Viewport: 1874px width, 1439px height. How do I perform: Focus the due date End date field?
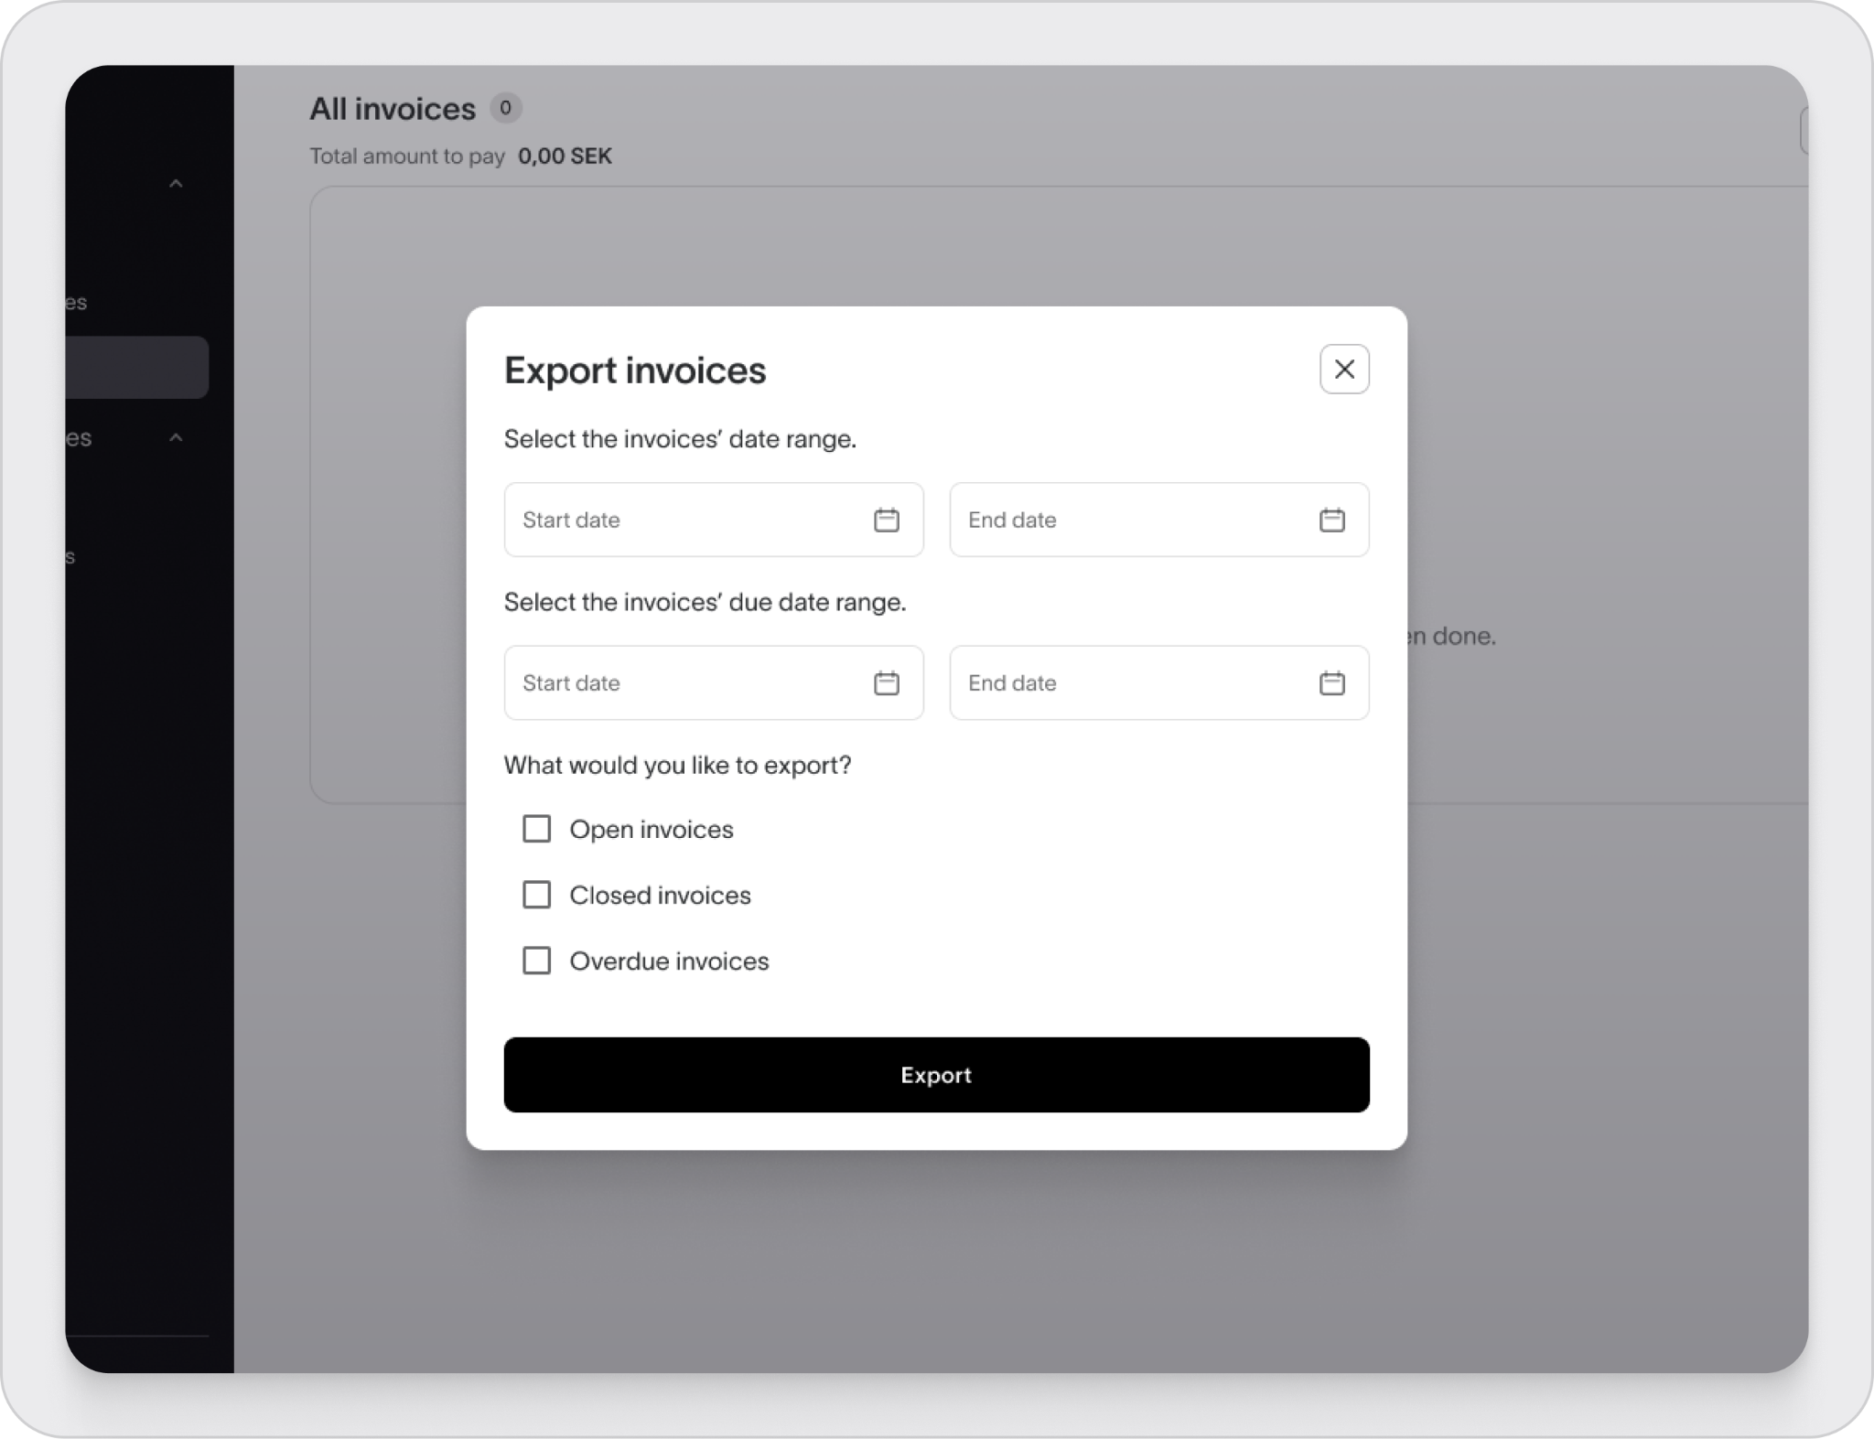[x=1159, y=682]
